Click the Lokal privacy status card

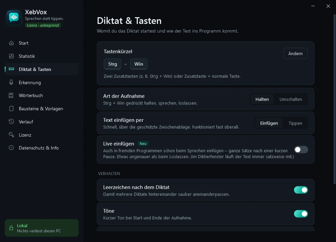point(42,228)
